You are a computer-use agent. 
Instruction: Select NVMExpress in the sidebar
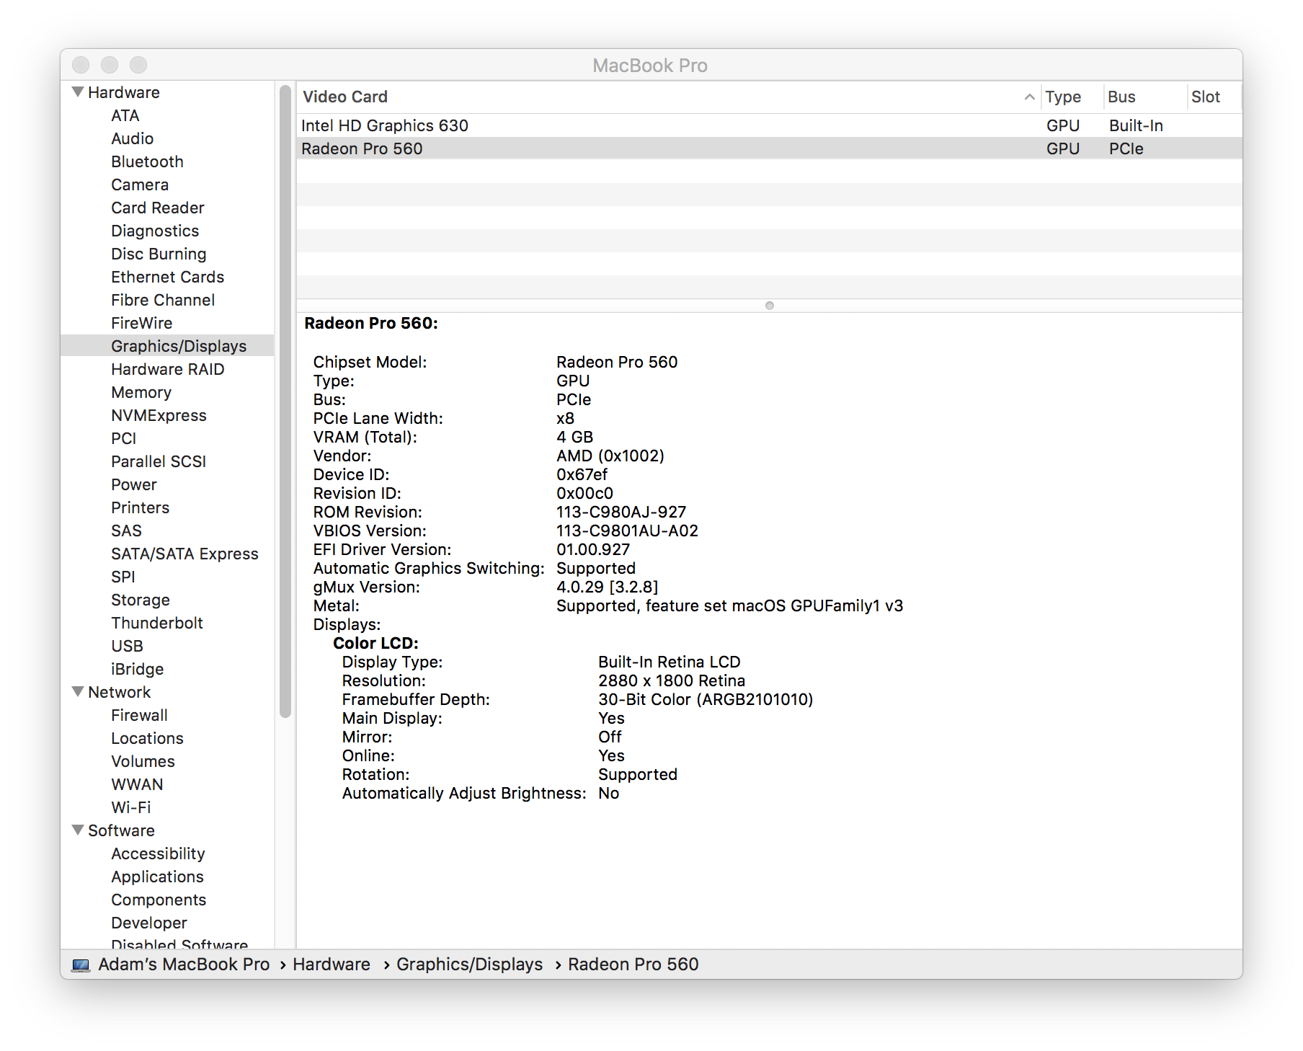159,415
